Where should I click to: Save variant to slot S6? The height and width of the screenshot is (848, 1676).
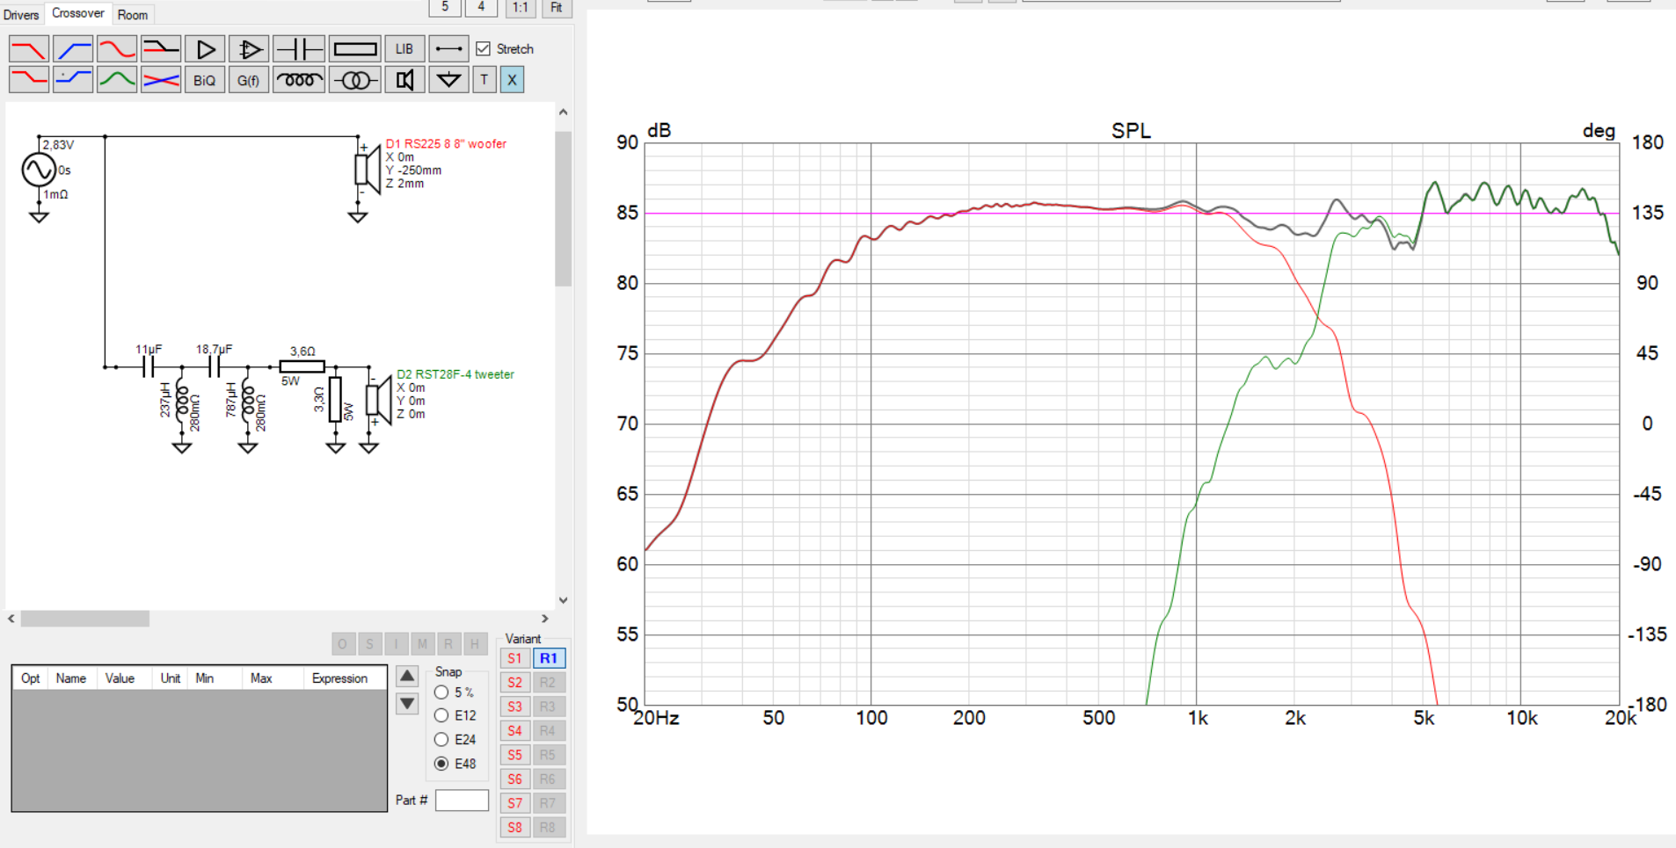pos(515,779)
